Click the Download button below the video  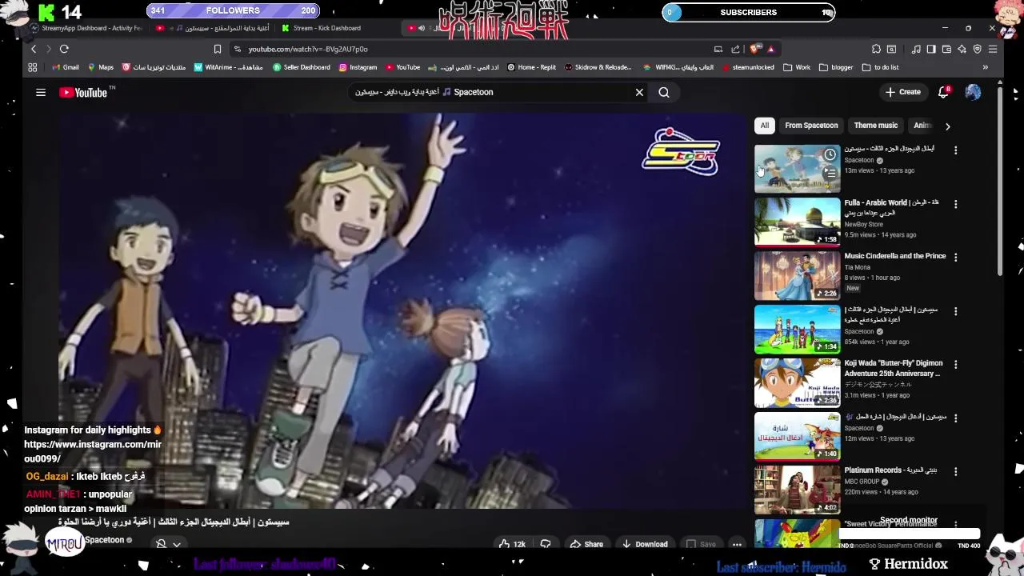pyautogui.click(x=645, y=544)
